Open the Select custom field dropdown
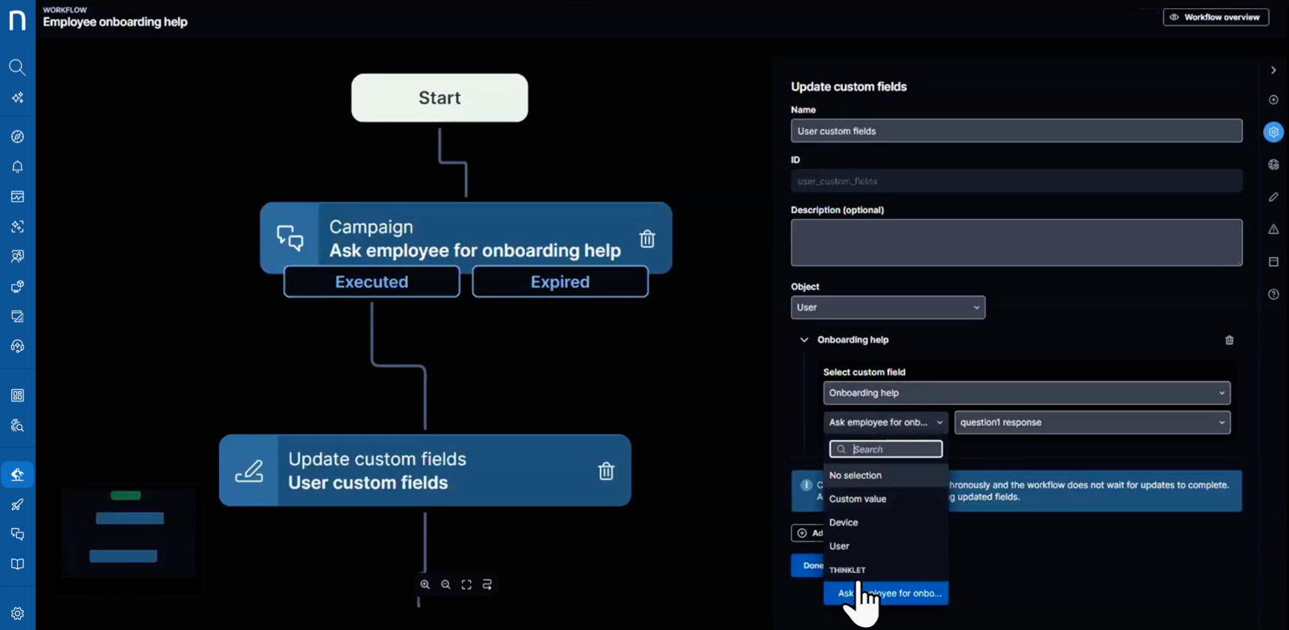Image resolution: width=1289 pixels, height=630 pixels. [1026, 393]
